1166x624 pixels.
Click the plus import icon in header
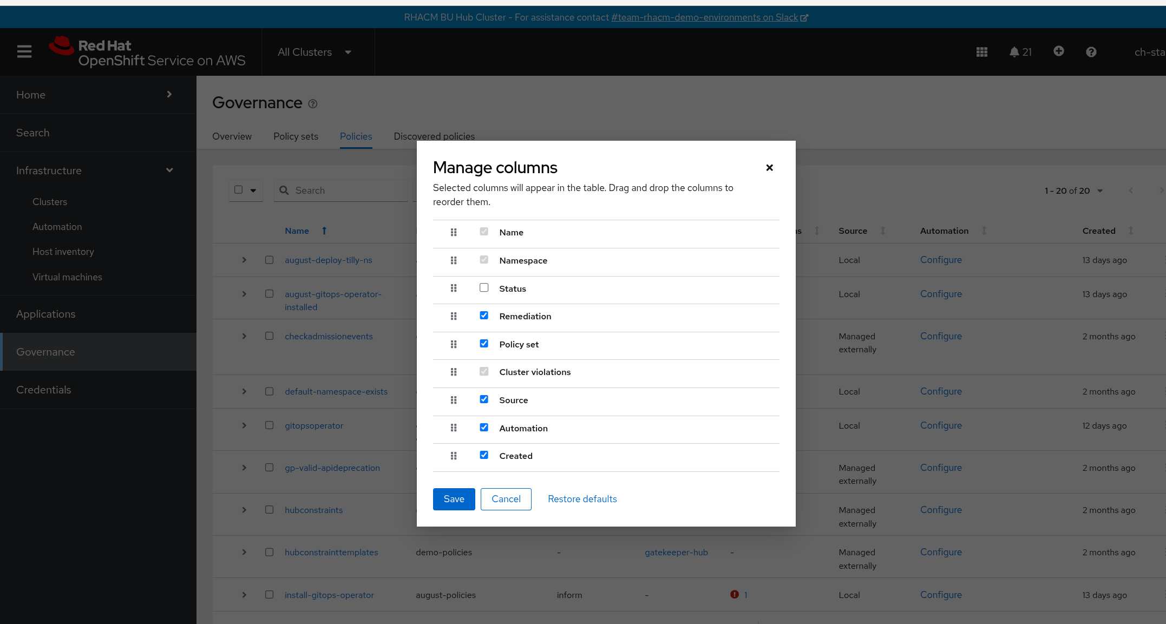tap(1059, 51)
